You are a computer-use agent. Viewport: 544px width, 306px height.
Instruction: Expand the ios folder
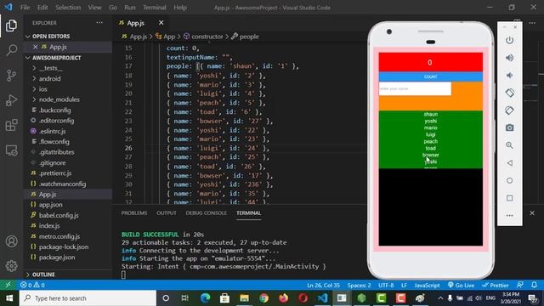(x=43, y=89)
